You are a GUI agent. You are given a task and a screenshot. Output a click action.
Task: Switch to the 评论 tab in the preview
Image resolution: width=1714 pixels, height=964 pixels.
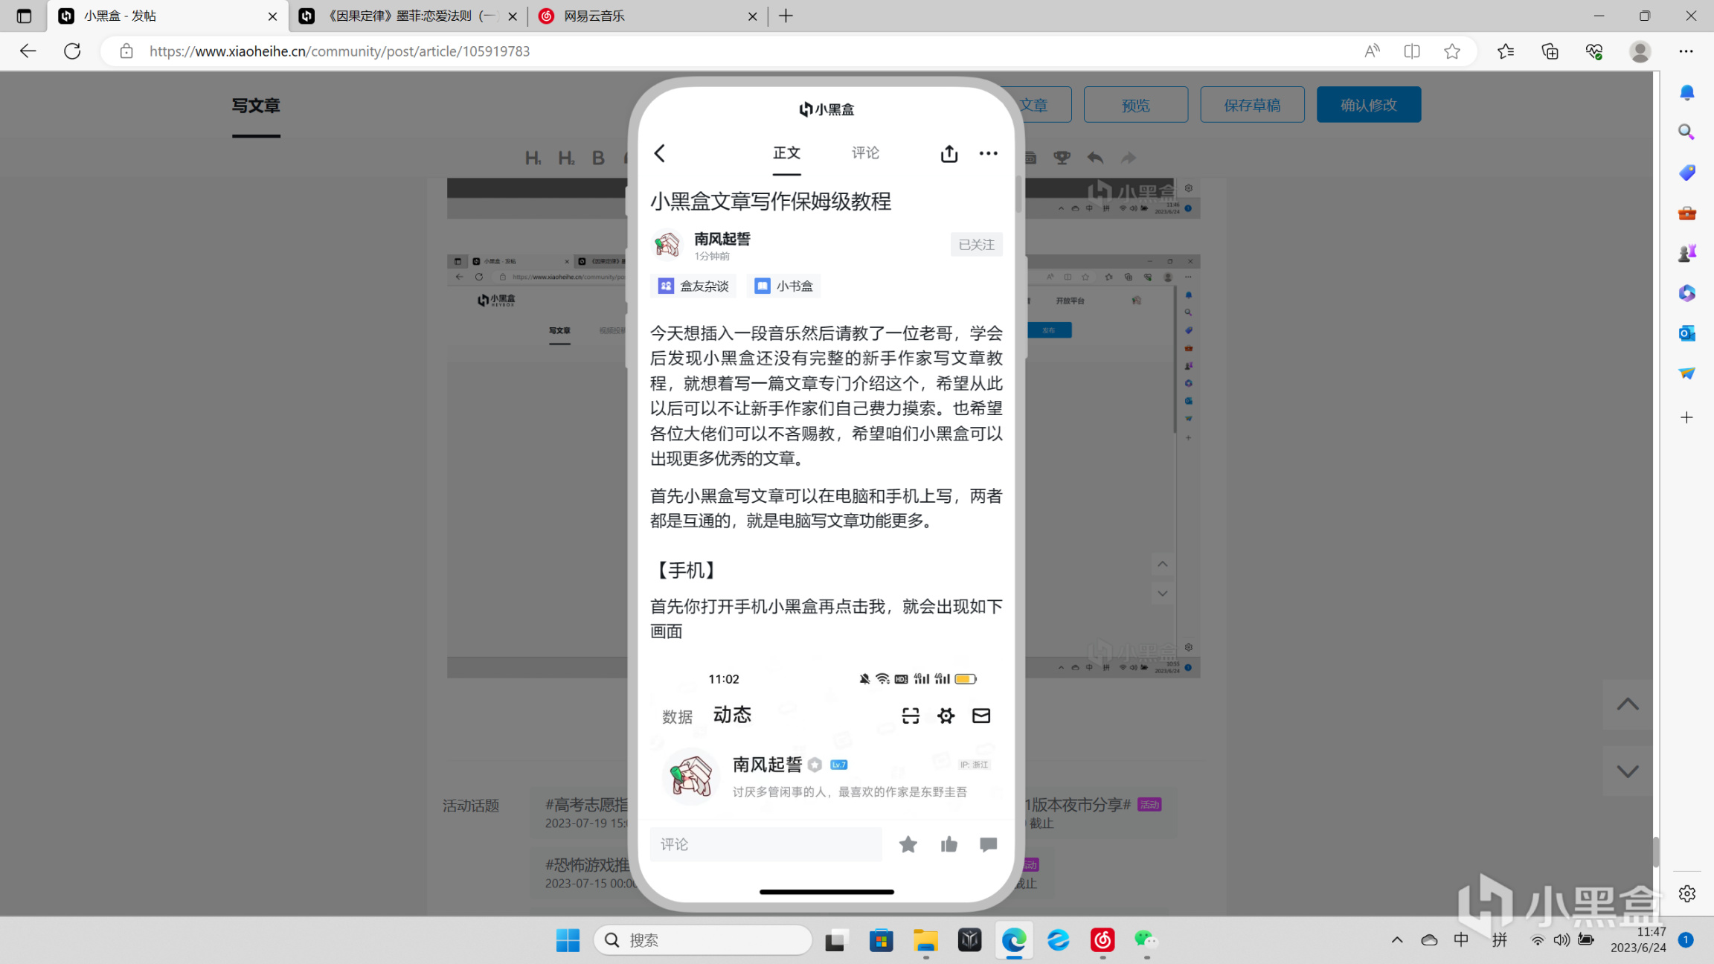pyautogui.click(x=865, y=152)
